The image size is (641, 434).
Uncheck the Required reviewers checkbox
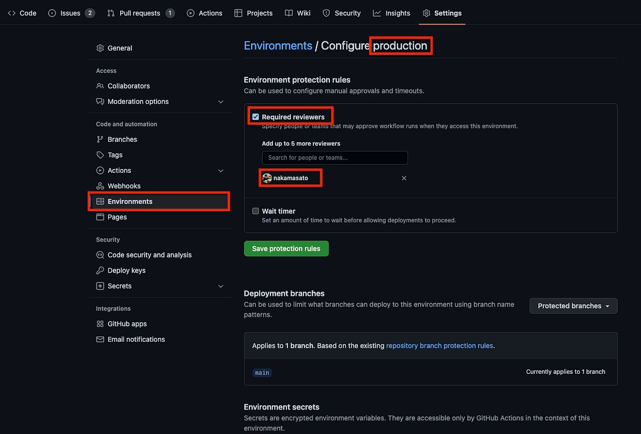pos(255,116)
